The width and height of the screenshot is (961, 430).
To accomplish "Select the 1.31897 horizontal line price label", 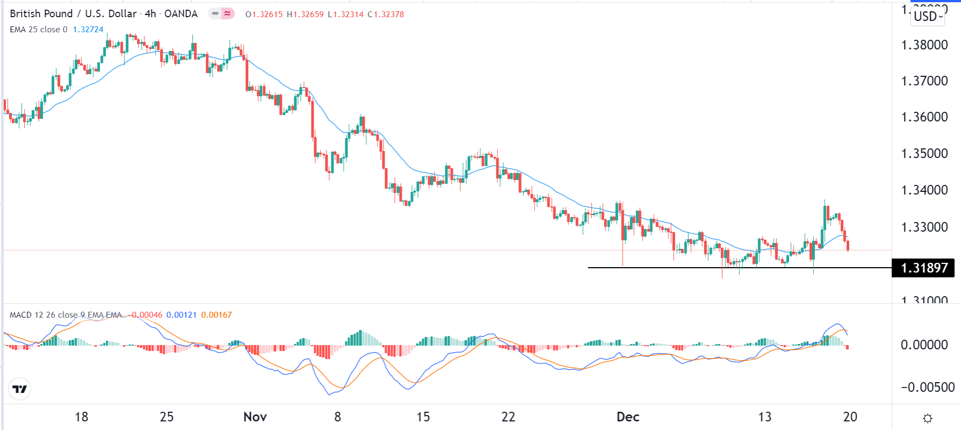I will (x=923, y=268).
